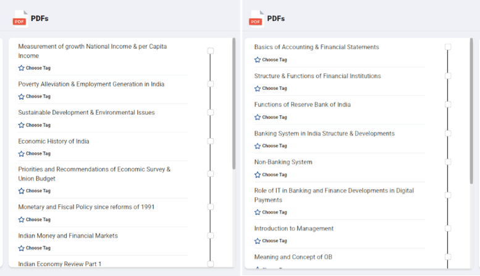Open Measurement of growth National Income PDF
The width and height of the screenshot is (480, 276).
pyautogui.click(x=92, y=51)
